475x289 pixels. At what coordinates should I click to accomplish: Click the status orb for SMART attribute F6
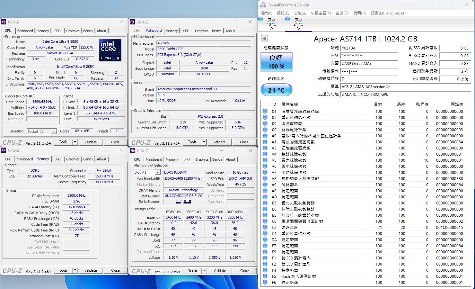[x=265, y=282]
